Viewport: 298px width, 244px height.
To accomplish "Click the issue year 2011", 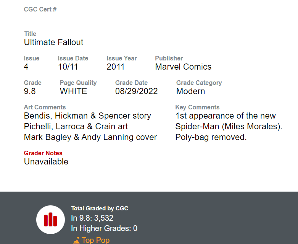I will coord(116,67).
